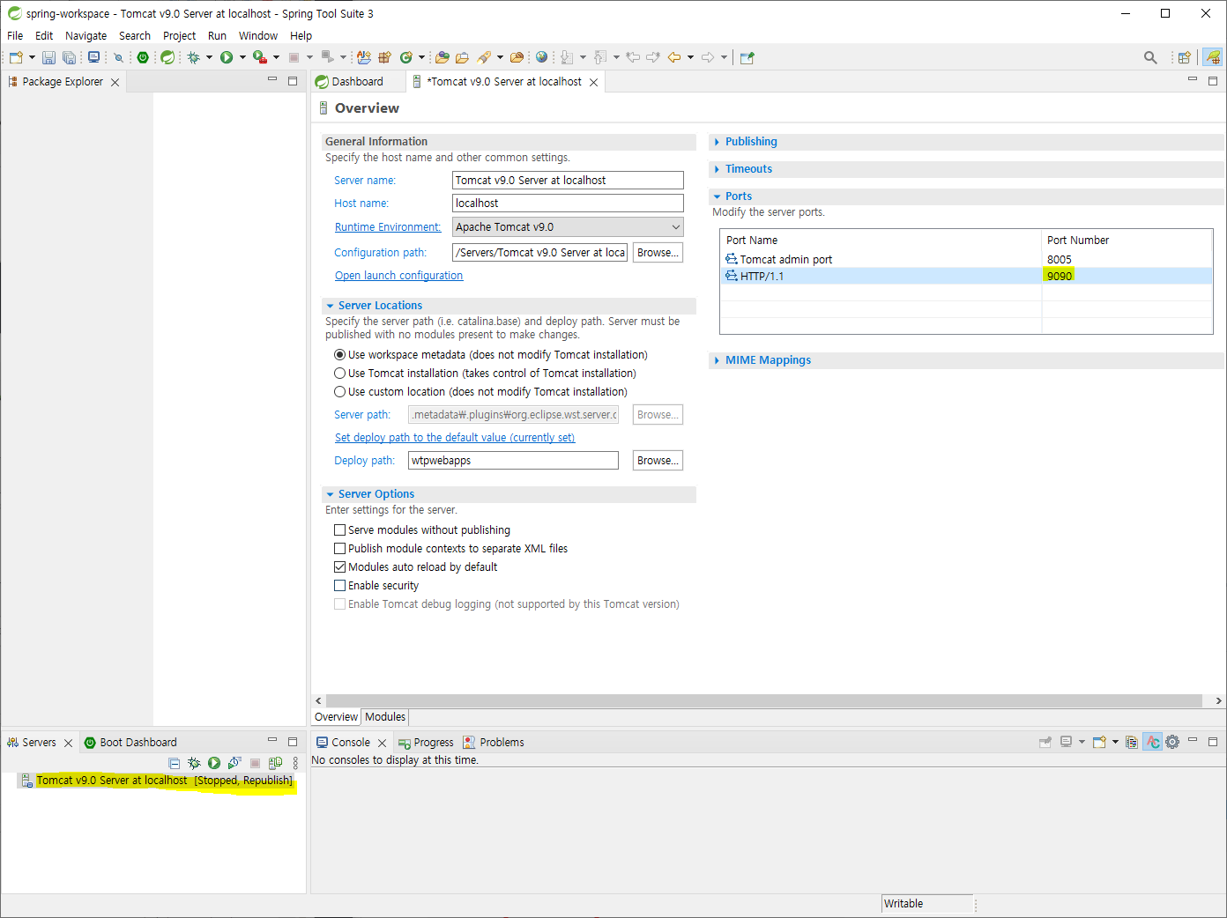This screenshot has width=1227, height=918.
Task: Click the Runtime Environment link
Action: click(x=388, y=227)
